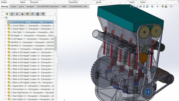Open the View Orientation cube icon
This screenshot has height=101, width=179.
pyautogui.click(x=147, y=6)
